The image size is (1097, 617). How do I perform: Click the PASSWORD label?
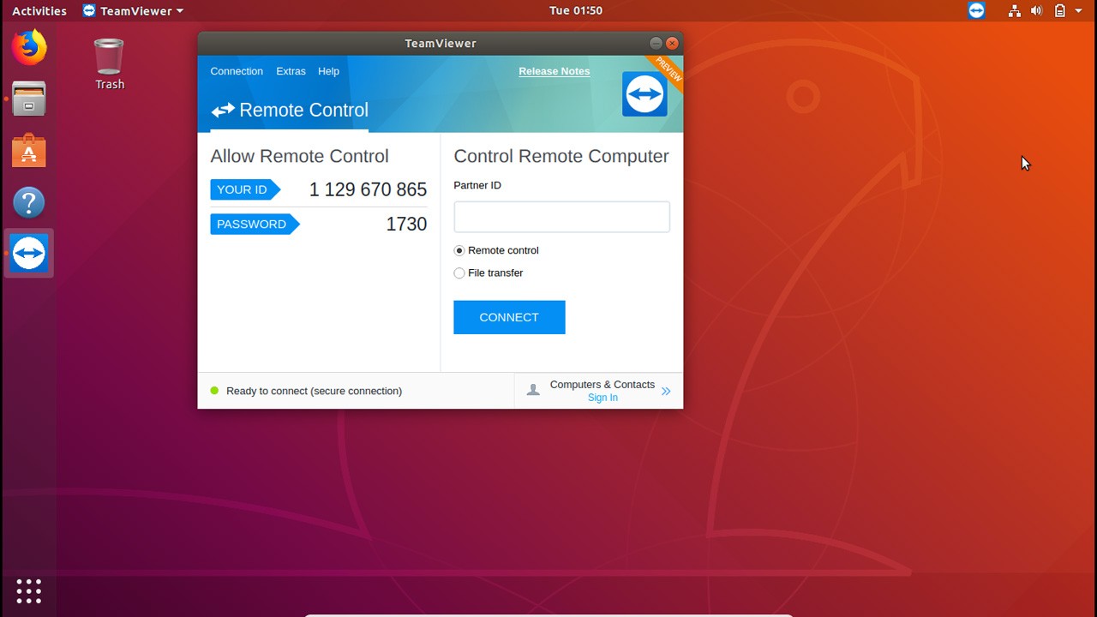click(255, 224)
